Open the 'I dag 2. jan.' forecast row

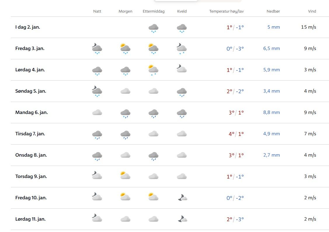click(x=28, y=27)
